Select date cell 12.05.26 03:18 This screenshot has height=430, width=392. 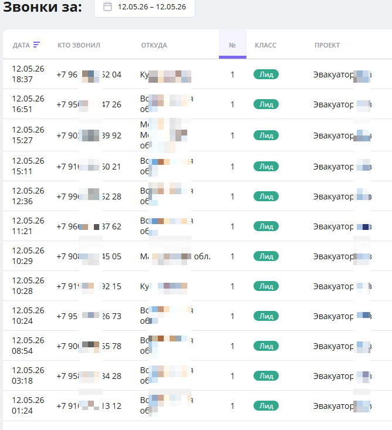(x=28, y=375)
